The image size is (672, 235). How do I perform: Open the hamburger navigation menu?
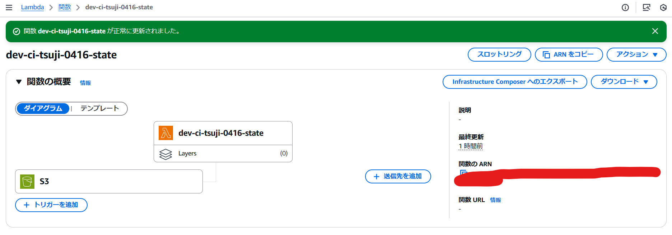point(9,8)
